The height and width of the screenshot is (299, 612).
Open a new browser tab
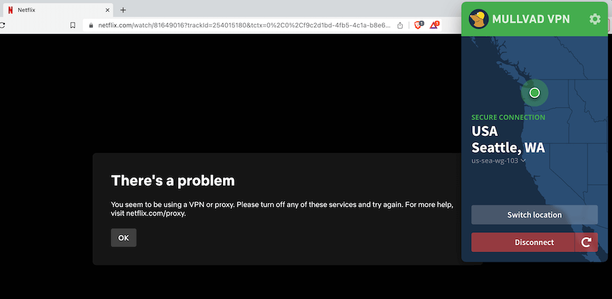coord(123,10)
